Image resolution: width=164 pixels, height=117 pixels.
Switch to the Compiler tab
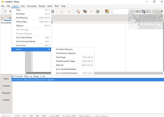click(x=6, y=86)
